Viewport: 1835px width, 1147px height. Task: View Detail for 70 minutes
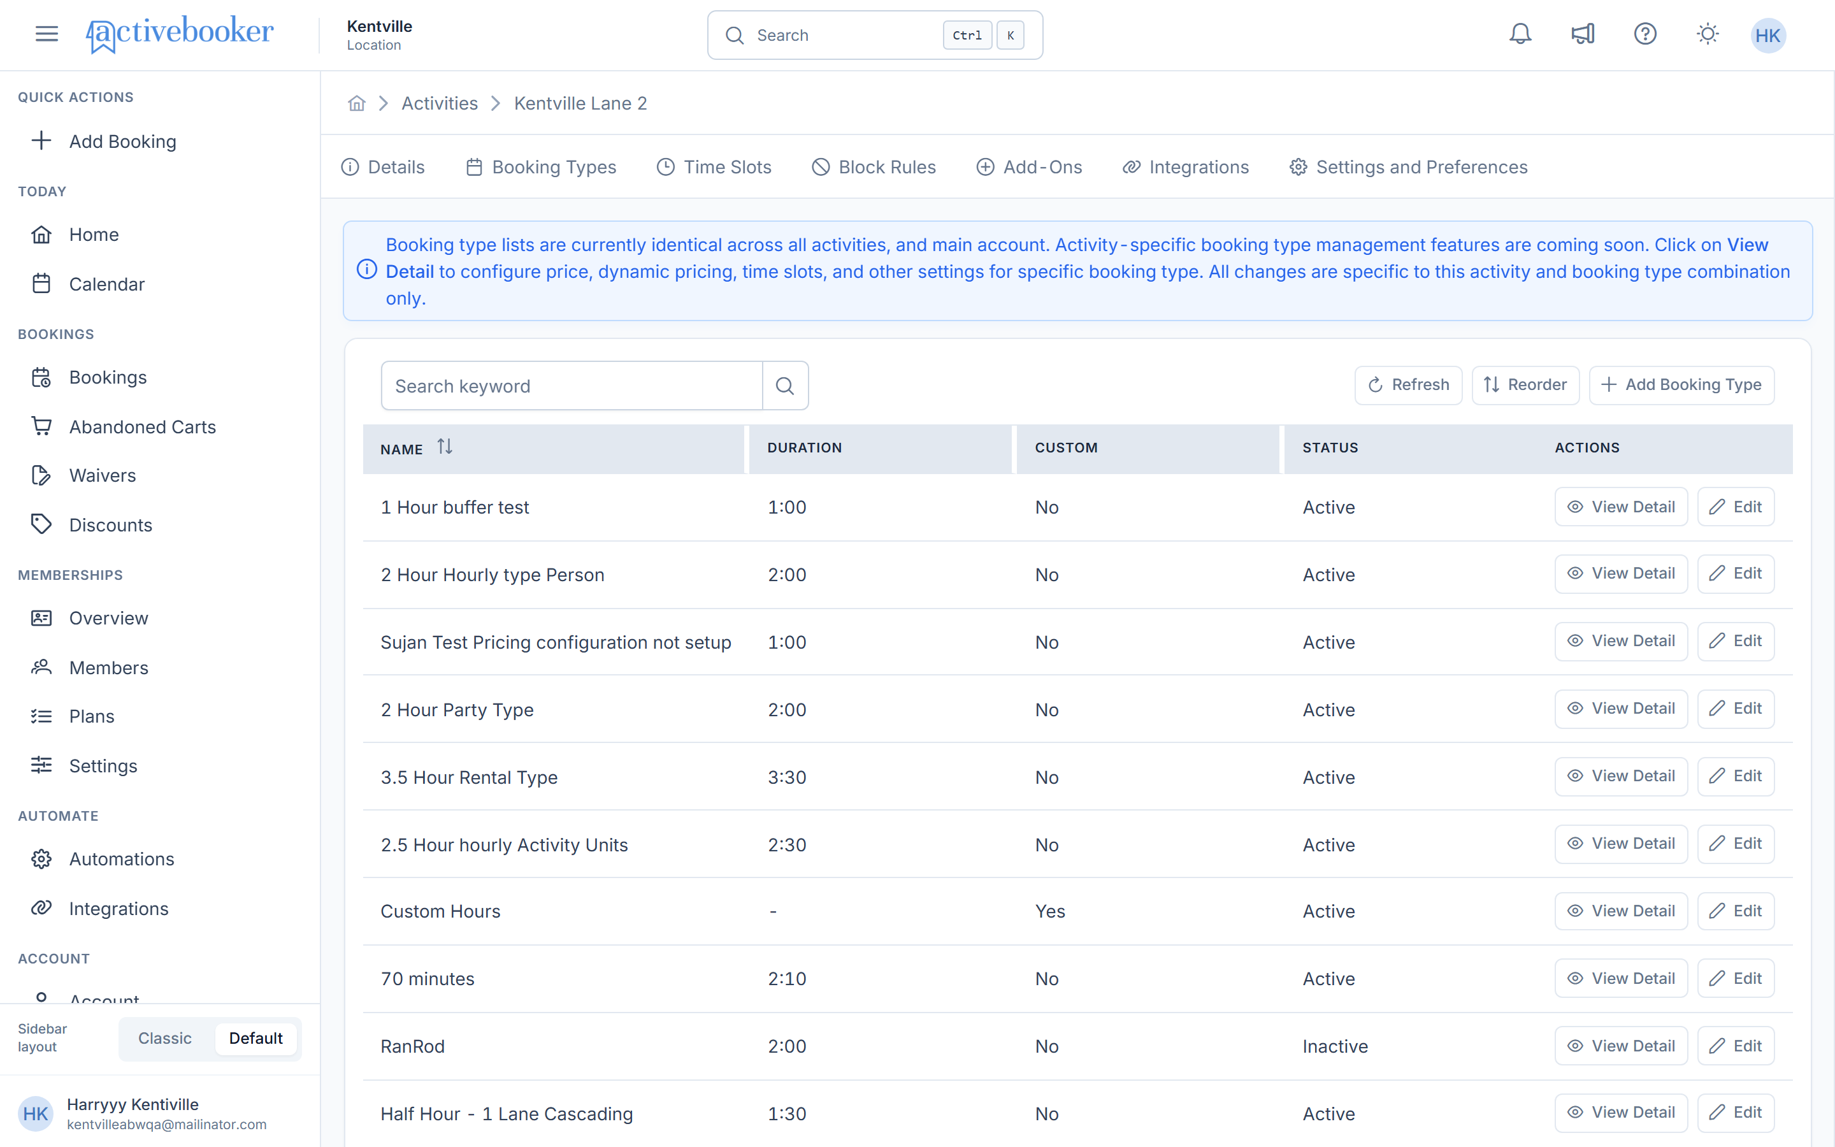(1620, 979)
